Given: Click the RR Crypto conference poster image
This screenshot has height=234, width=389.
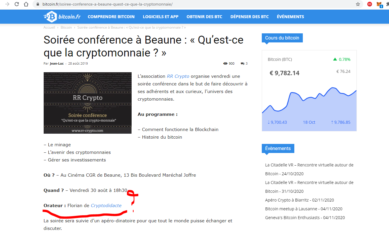Looking at the screenshot, I should 87,103.
